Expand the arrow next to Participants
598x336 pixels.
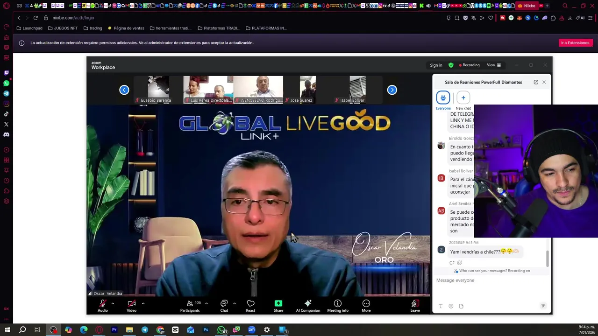(206, 303)
